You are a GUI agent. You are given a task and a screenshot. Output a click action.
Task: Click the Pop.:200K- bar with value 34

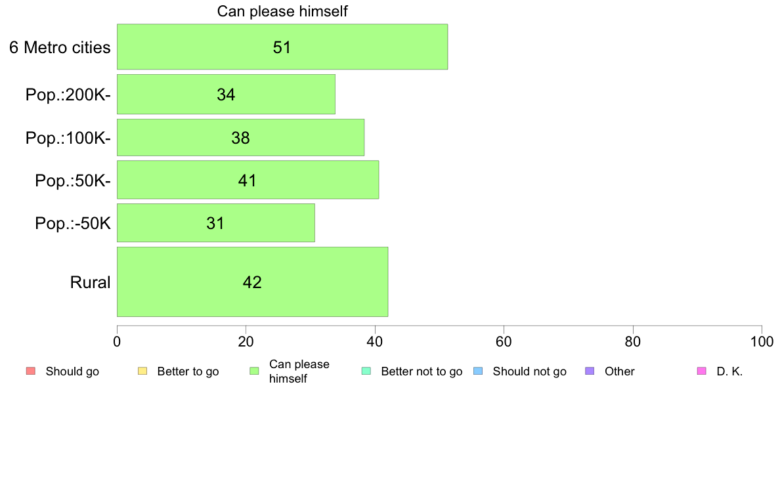pos(226,94)
